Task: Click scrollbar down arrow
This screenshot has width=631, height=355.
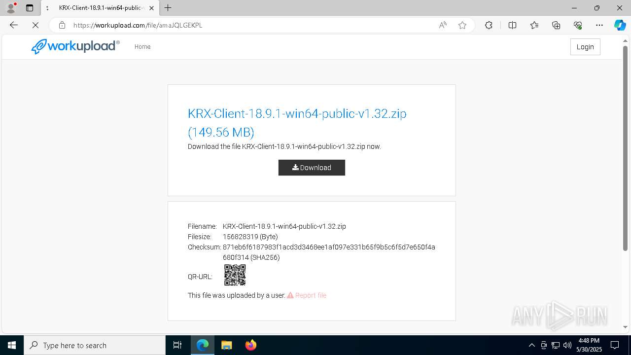Action: [x=626, y=327]
